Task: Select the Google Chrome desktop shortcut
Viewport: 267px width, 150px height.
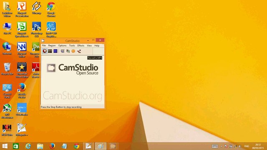Action: coord(51,9)
